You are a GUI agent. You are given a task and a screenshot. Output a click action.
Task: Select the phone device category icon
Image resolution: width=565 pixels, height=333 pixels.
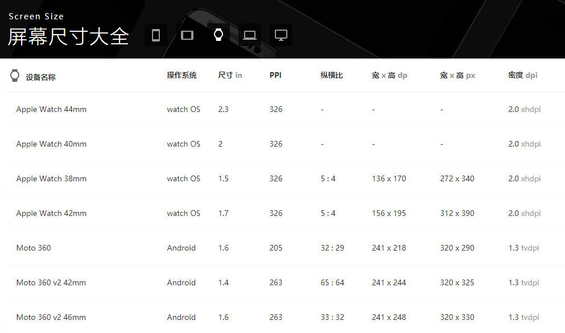coord(156,35)
